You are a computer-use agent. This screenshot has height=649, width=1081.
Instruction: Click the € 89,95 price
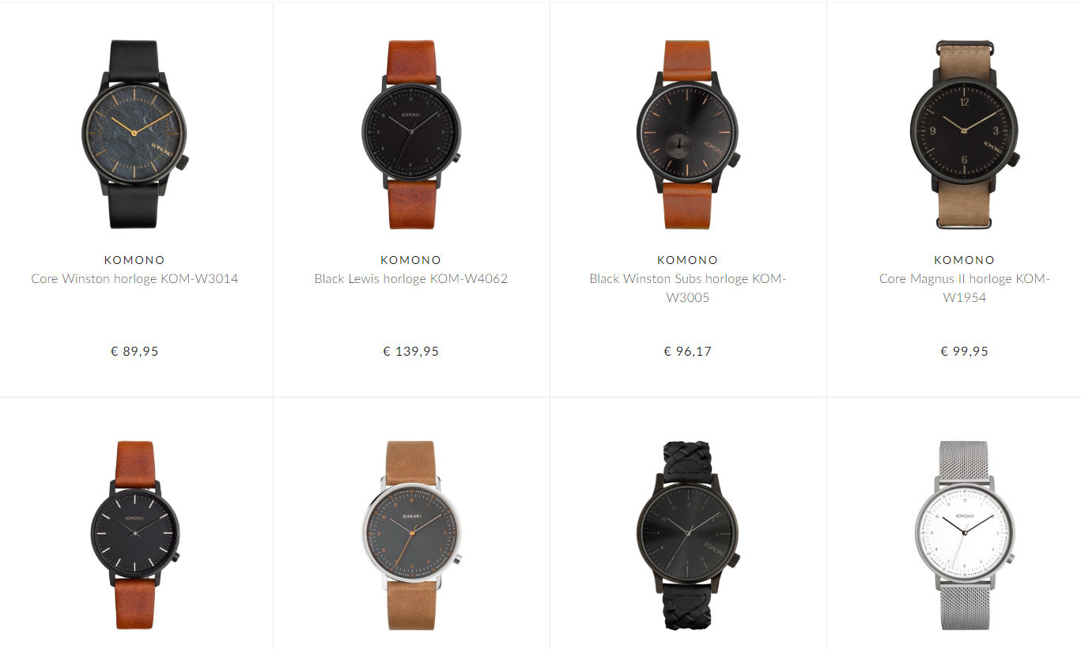(134, 351)
